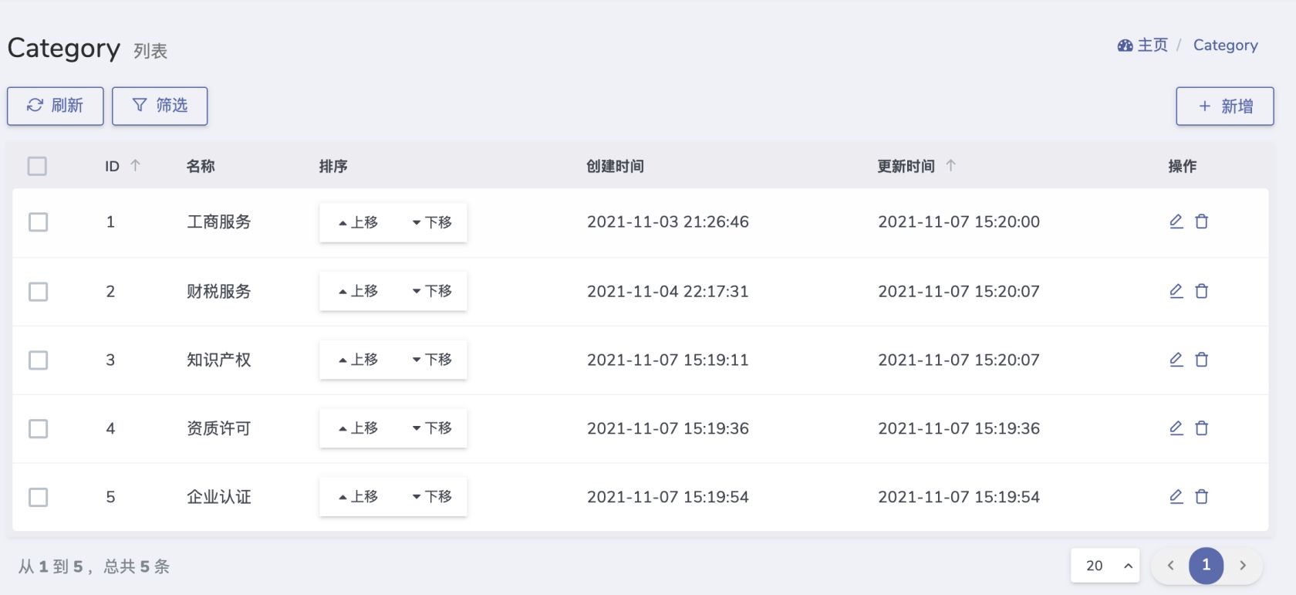Open the page size dropdown showing 20

[x=1105, y=566]
